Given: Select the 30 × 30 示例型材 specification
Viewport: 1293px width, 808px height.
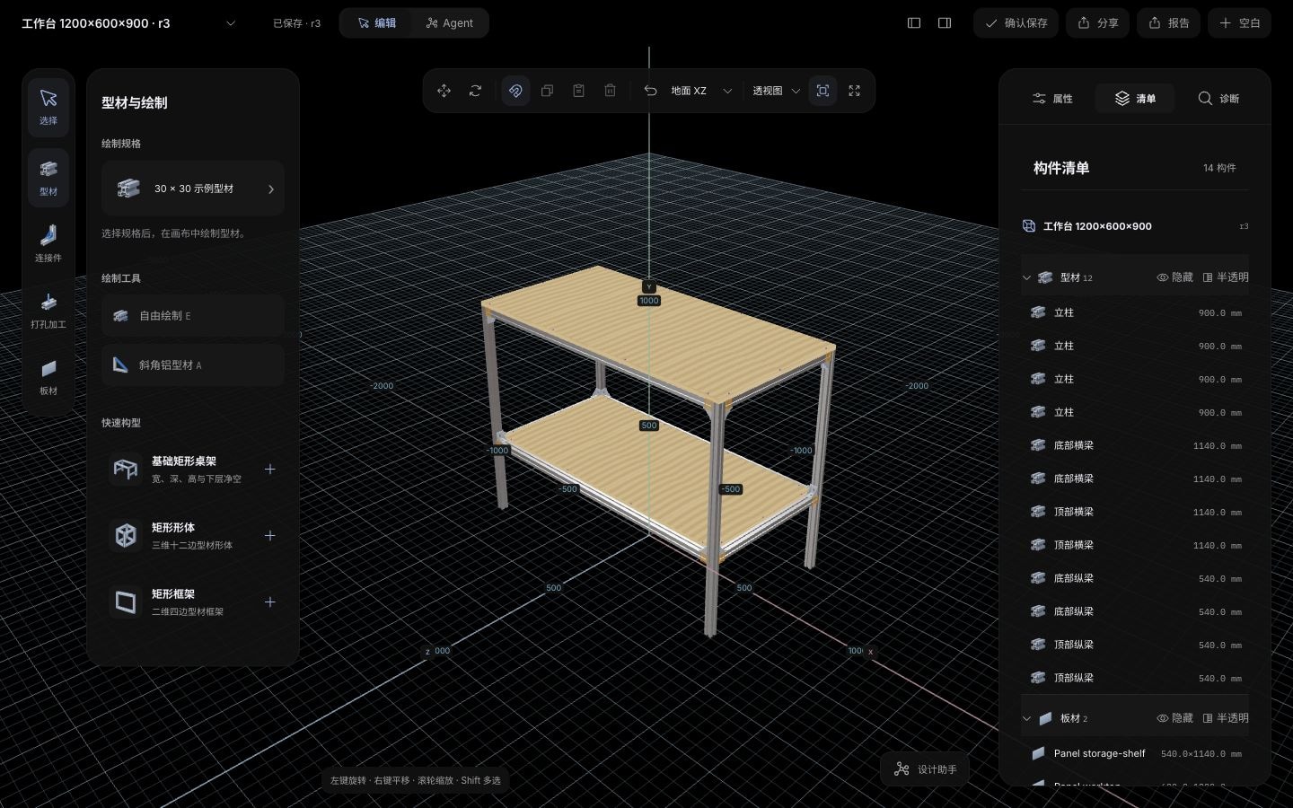Looking at the screenshot, I should 193,189.
